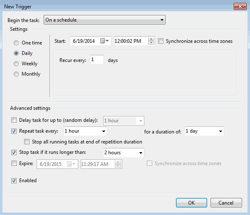Image resolution: width=250 pixels, height=215 pixels.
Task: Click the OK button
Action: point(191,203)
